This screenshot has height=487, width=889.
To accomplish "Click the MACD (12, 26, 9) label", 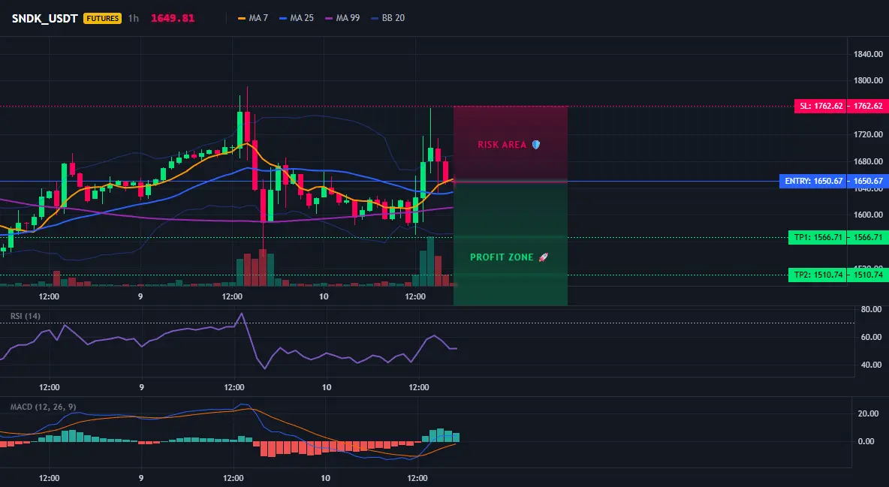I will click(43, 407).
